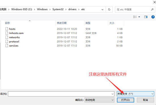Open the view options dropdown arrow
156x105 pixels.
[x=139, y=17]
